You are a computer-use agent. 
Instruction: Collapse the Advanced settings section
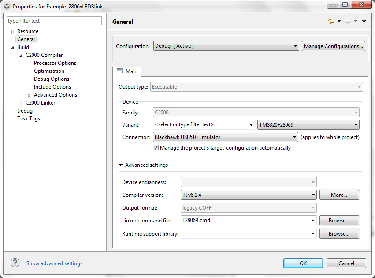(120, 165)
